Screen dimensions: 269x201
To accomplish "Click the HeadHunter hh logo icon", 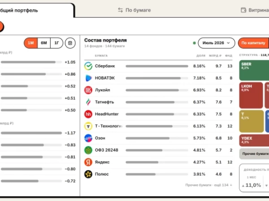I will [88, 114].
